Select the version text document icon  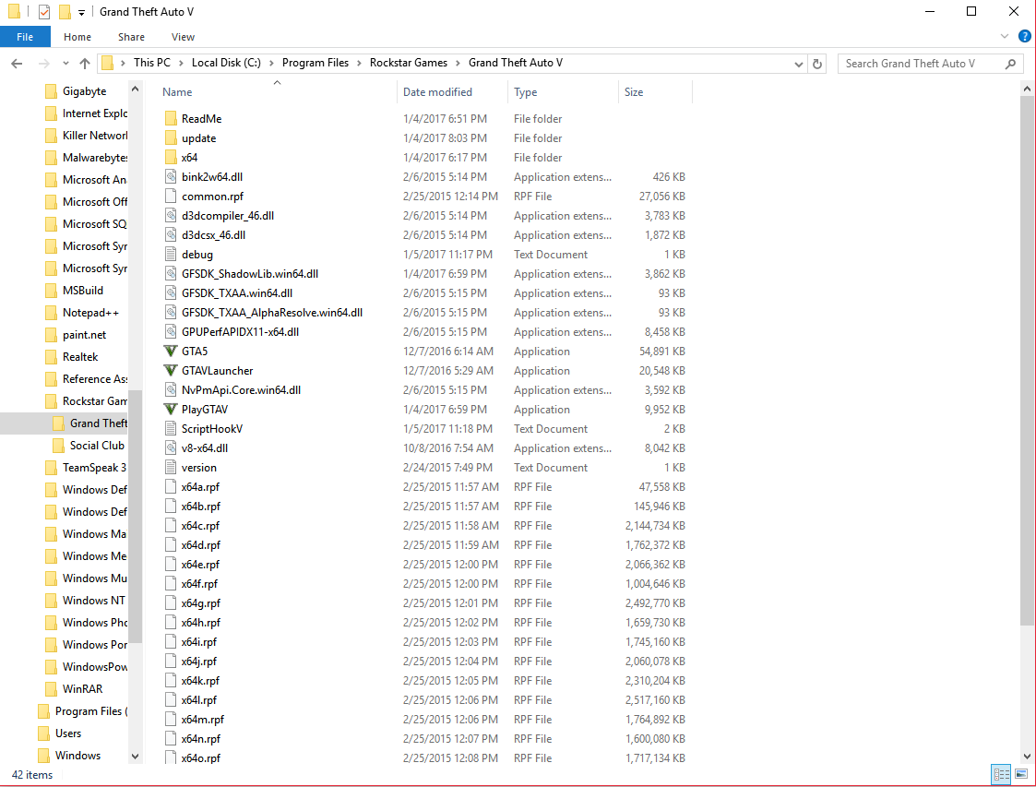click(171, 468)
